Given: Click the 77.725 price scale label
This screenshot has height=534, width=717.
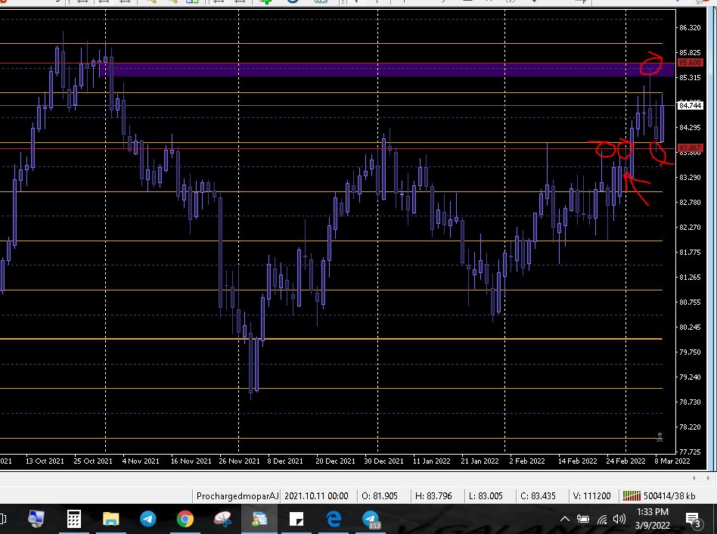Looking at the screenshot, I should coord(690,452).
